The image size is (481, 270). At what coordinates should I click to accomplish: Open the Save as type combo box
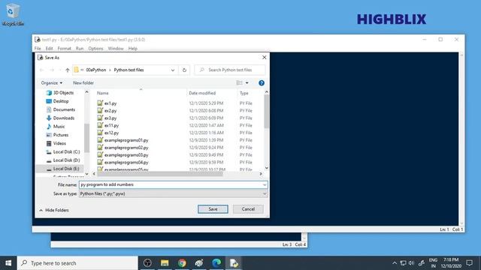point(173,193)
